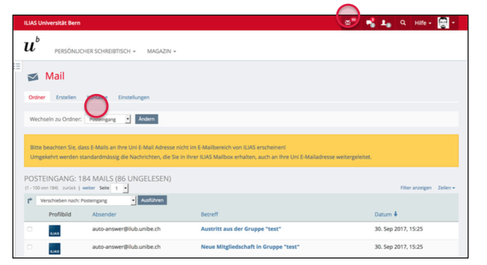Tick checkbox for "Austritt aus der Gruppe" mail
Viewport: 487px width, 265px height.
click(30, 229)
